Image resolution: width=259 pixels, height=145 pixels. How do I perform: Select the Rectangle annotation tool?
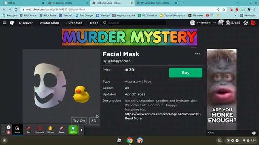(40, 130)
